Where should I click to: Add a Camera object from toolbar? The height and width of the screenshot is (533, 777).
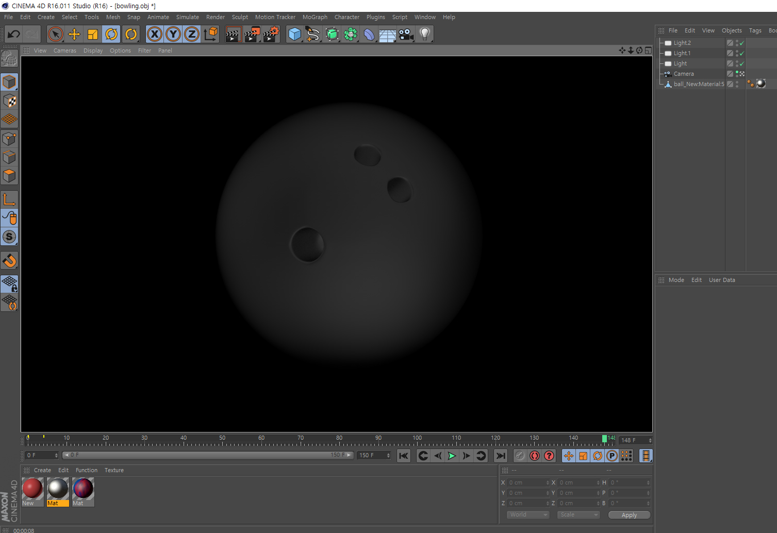click(x=406, y=35)
